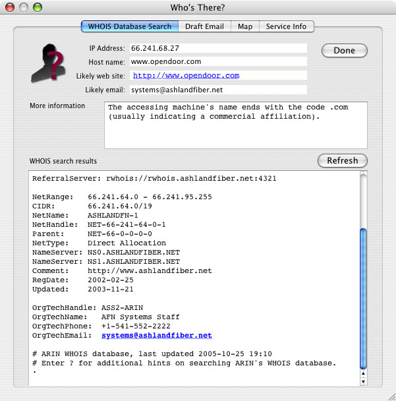Switch to the WHOIS Database Search tab
The width and height of the screenshot is (396, 401).
click(x=130, y=26)
